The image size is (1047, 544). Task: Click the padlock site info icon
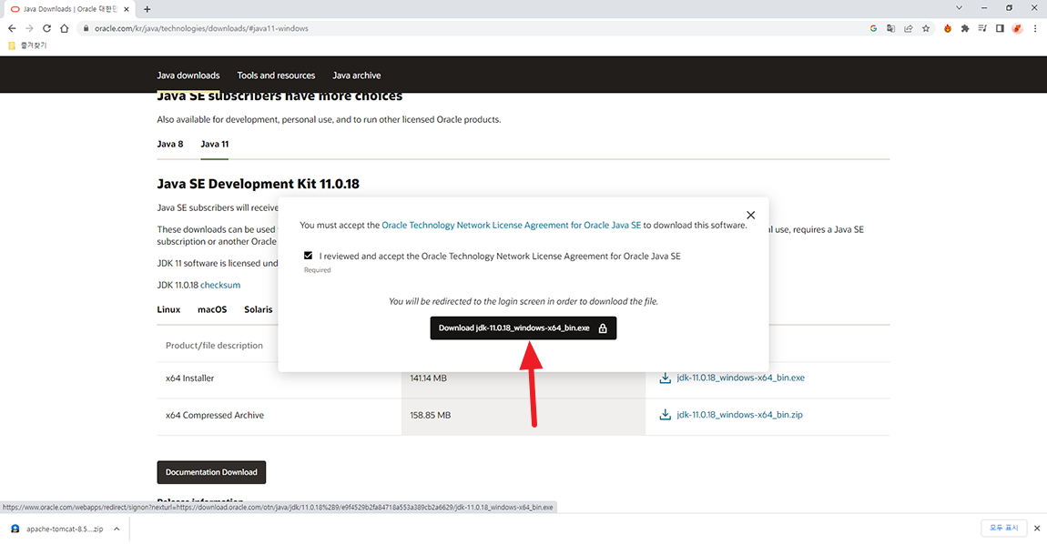point(86,29)
